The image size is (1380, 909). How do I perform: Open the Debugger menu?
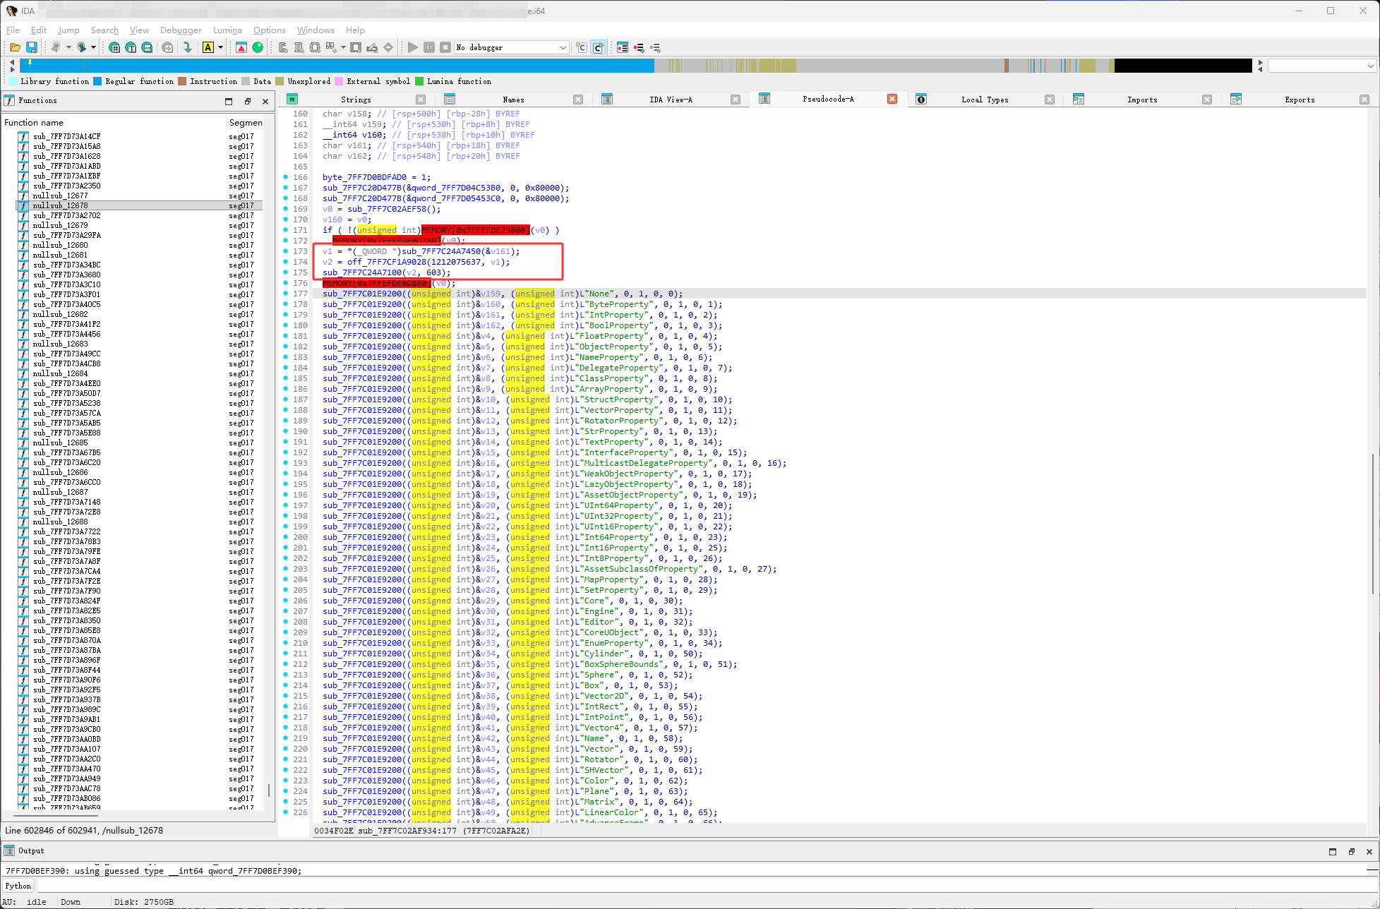point(181,30)
